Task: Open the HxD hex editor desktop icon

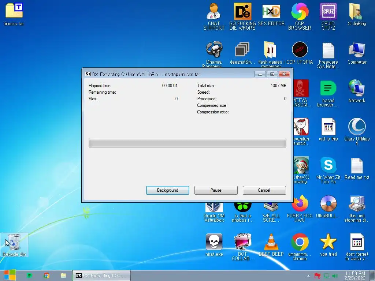Action: click(271, 14)
